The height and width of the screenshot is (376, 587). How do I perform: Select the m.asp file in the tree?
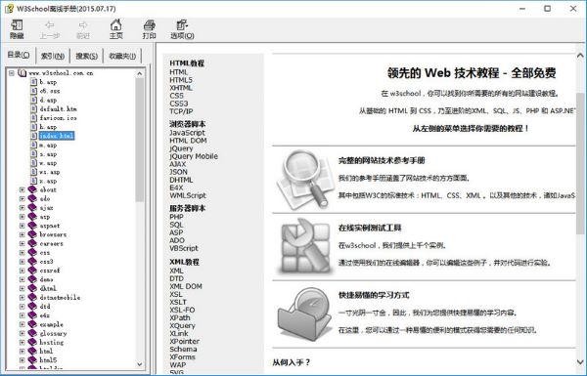(x=48, y=145)
